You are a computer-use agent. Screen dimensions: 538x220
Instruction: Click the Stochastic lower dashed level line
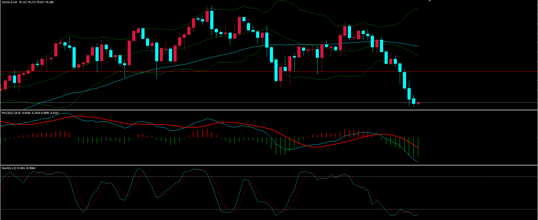(x=473, y=209)
